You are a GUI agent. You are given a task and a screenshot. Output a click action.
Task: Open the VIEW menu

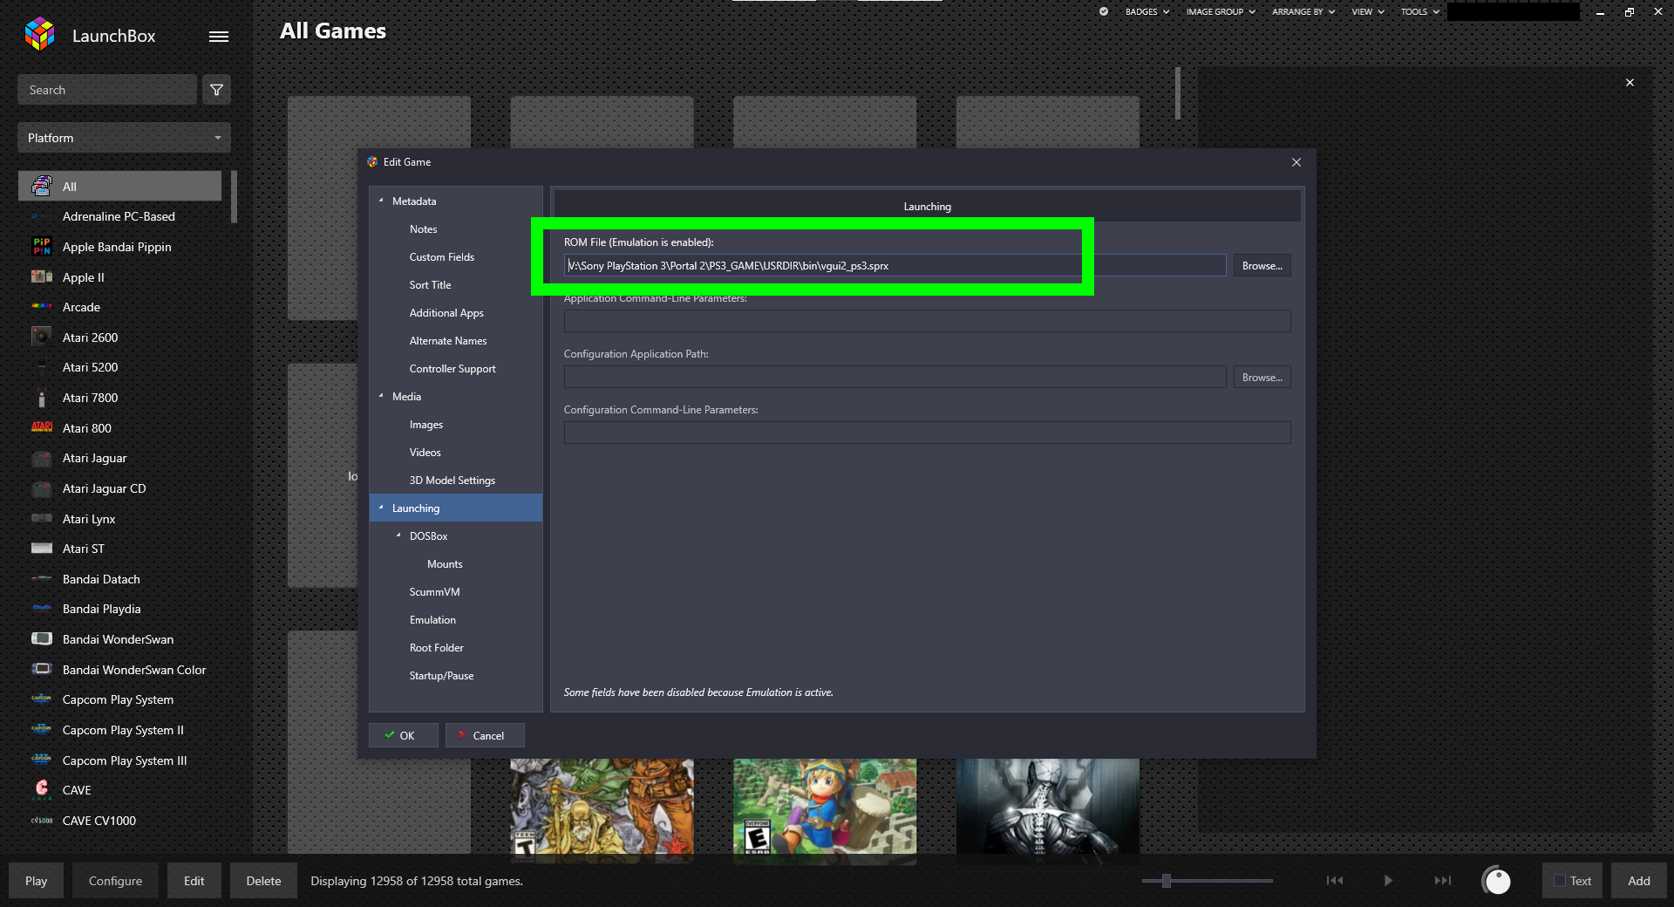click(x=1368, y=11)
